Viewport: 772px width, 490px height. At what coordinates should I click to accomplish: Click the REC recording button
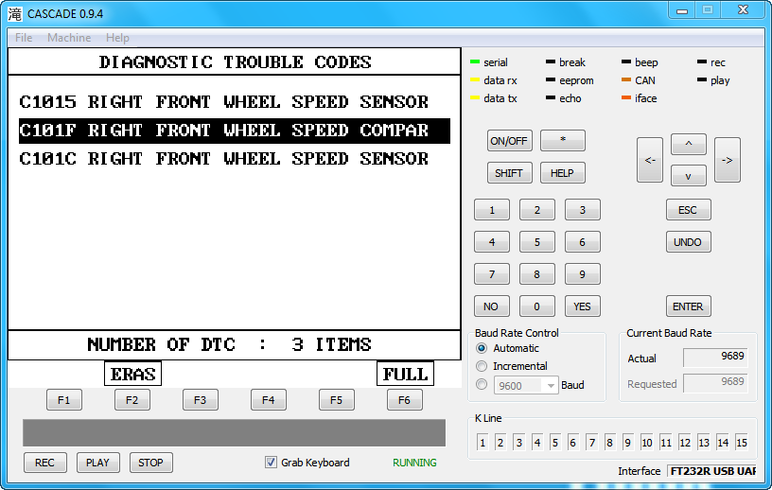[44, 463]
